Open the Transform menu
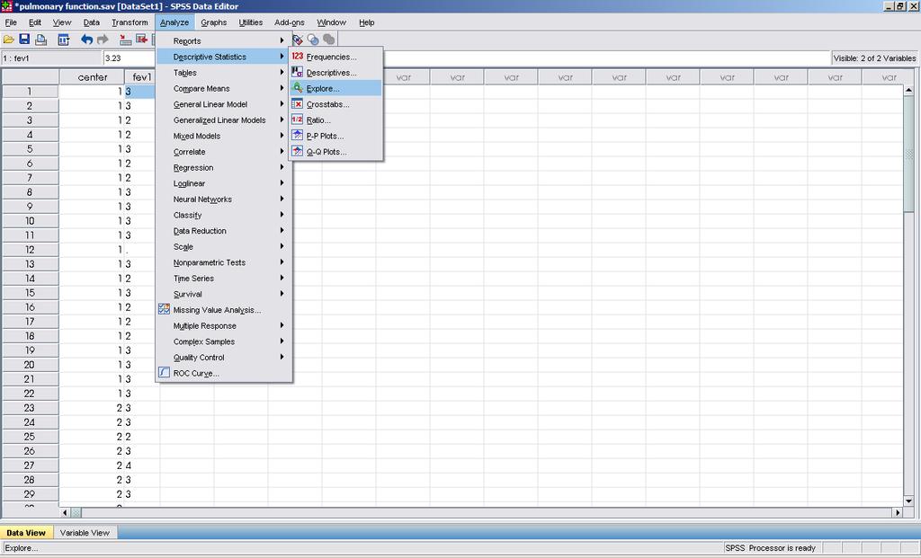Viewport: 921px width, 558px height. click(130, 22)
